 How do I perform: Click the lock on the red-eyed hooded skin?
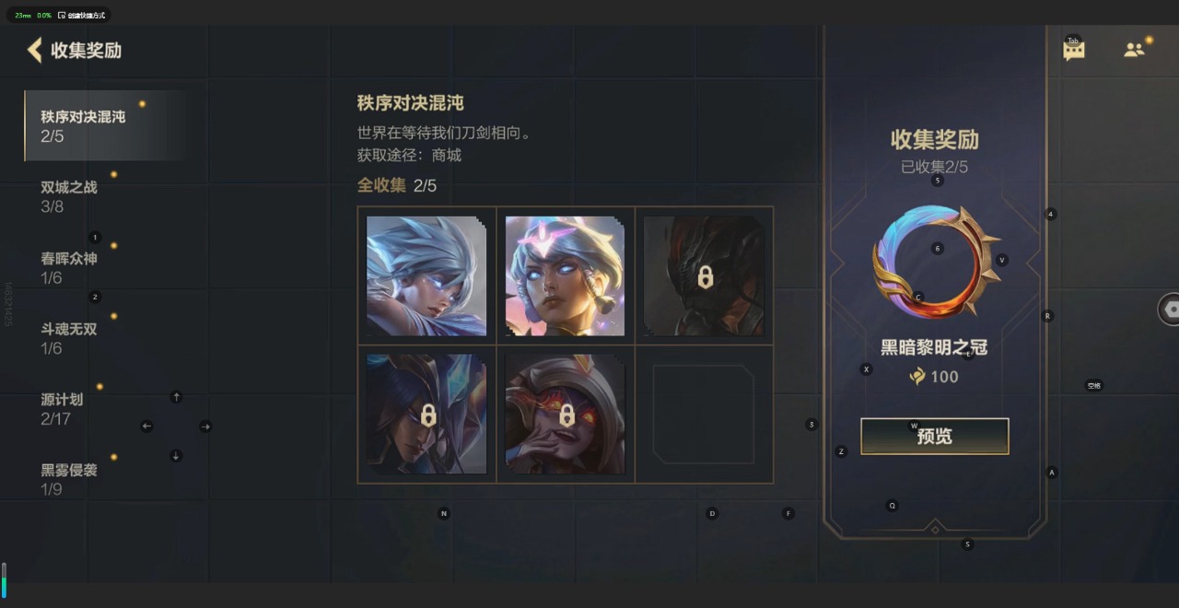566,415
